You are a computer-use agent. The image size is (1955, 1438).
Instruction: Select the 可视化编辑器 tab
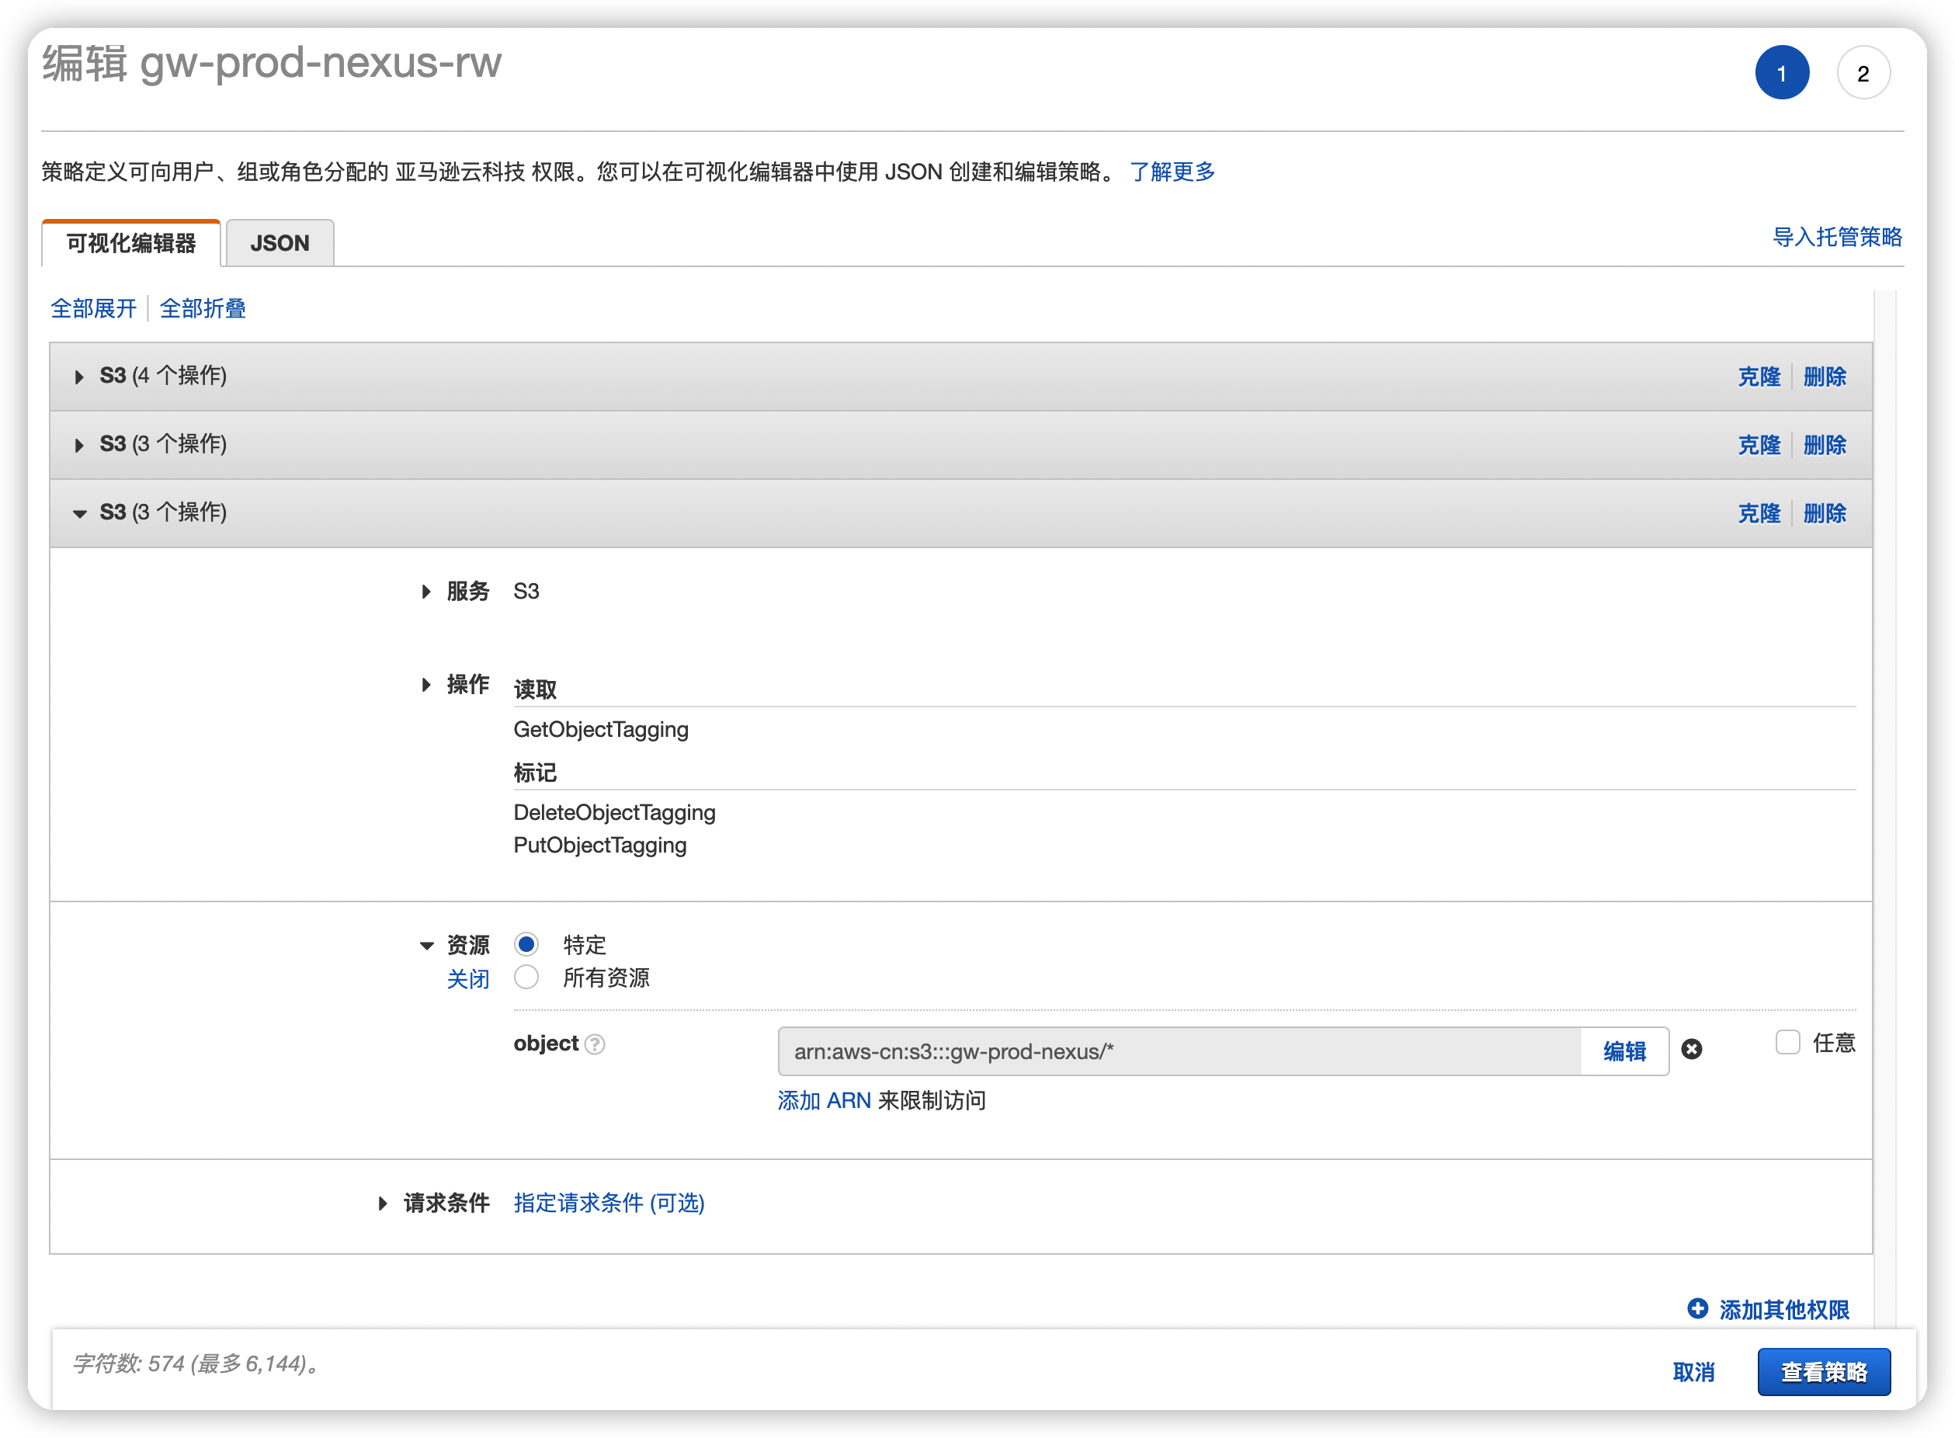(x=131, y=243)
